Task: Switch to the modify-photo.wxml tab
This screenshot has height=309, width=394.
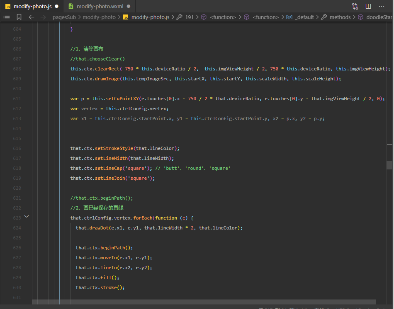Action: click(x=100, y=6)
